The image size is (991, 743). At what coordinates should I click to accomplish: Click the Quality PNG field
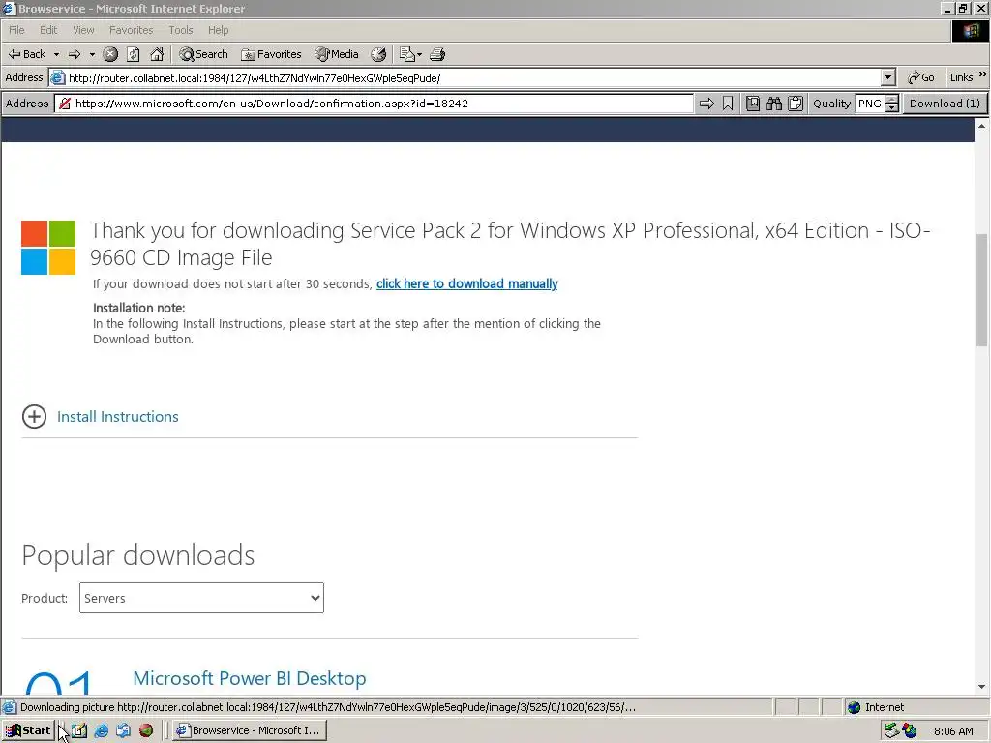pos(870,104)
